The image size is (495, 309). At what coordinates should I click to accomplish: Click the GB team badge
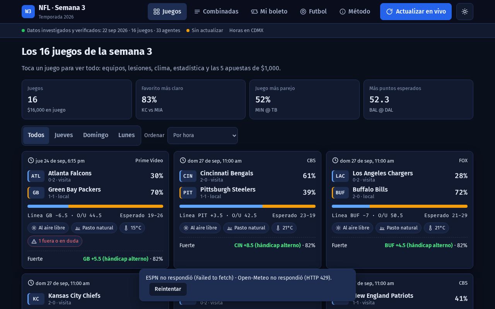[x=36, y=193]
